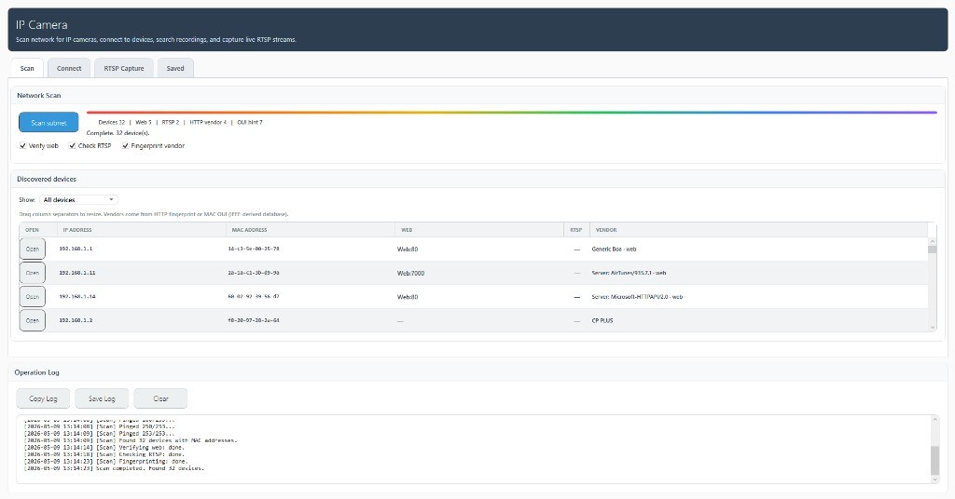This screenshot has height=499, width=955.
Task: Toggle the Verify web checkbox
Action: [22, 146]
